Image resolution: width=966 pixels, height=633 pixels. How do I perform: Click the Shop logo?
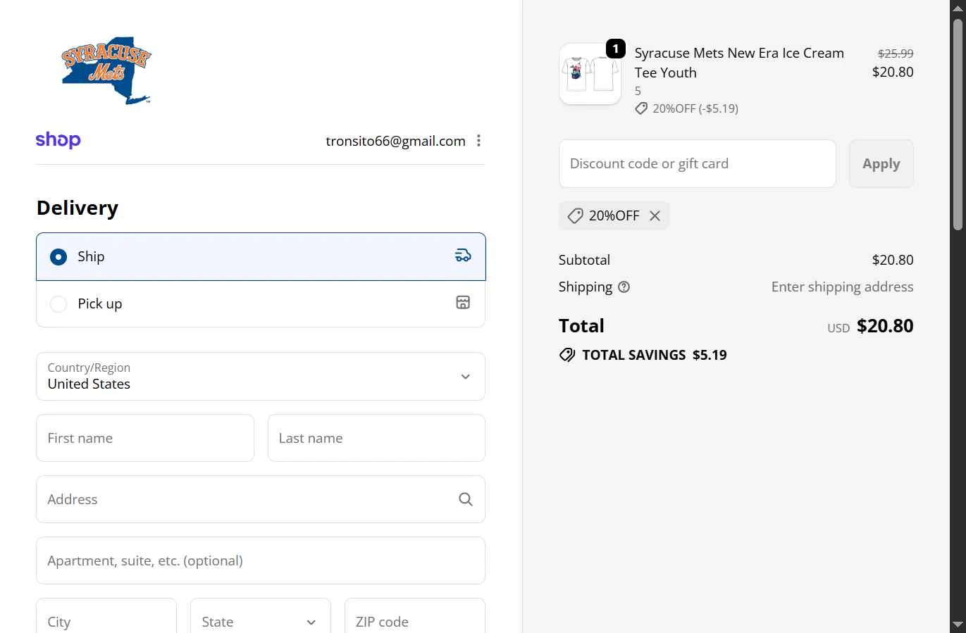(x=58, y=140)
